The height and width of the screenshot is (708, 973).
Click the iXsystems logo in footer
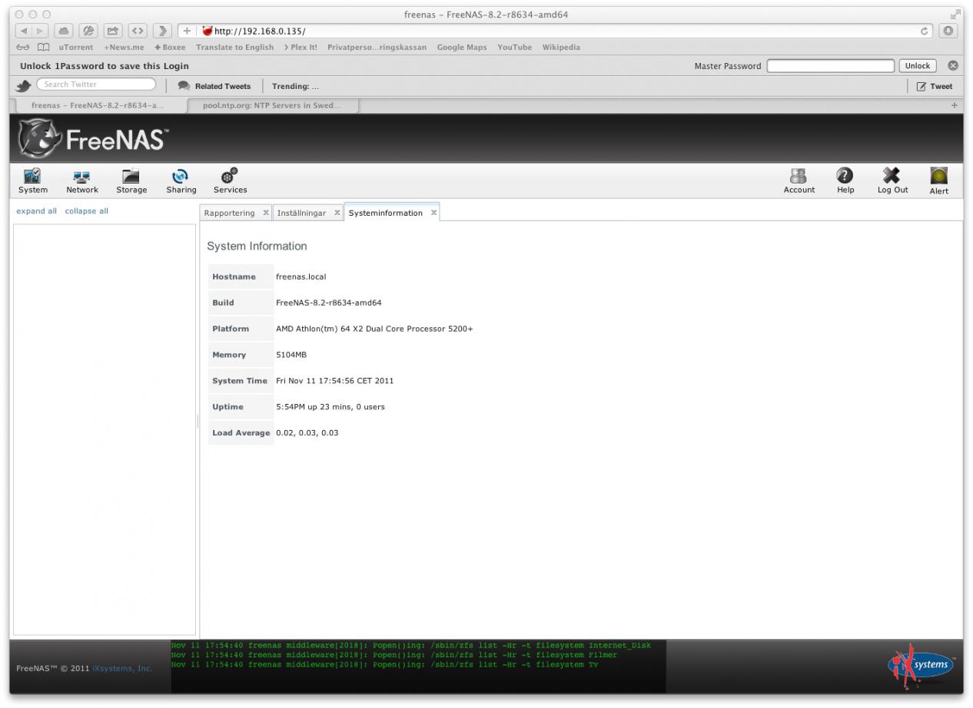[x=920, y=667]
